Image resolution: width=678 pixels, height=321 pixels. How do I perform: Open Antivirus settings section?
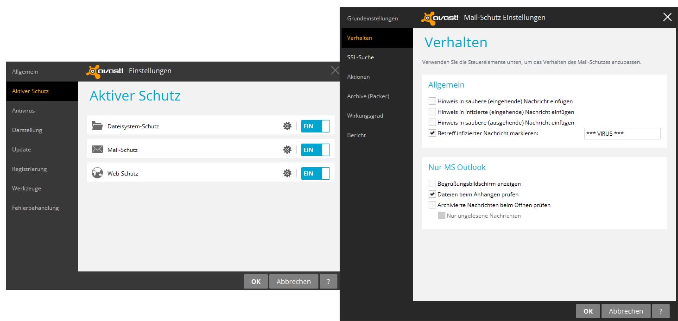(42, 111)
